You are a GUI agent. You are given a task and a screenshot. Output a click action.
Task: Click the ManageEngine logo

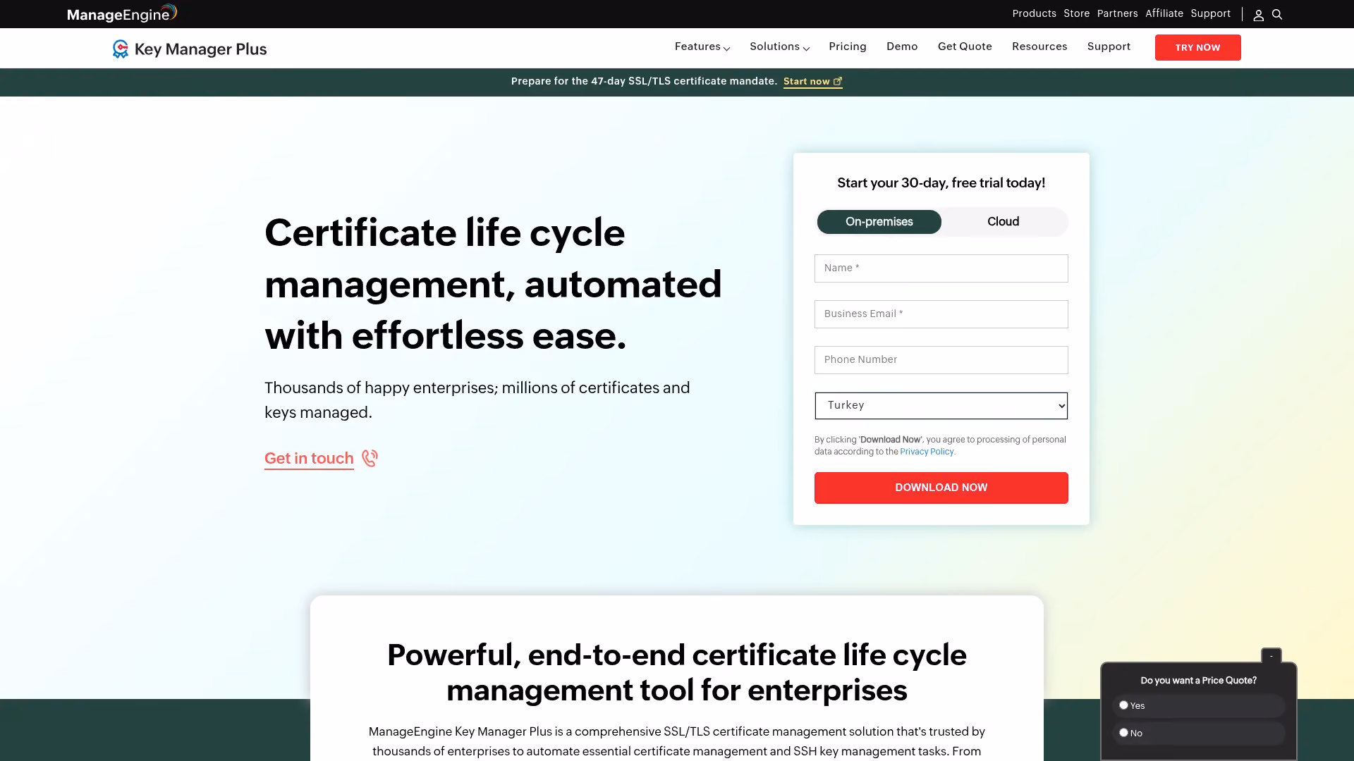tap(121, 13)
